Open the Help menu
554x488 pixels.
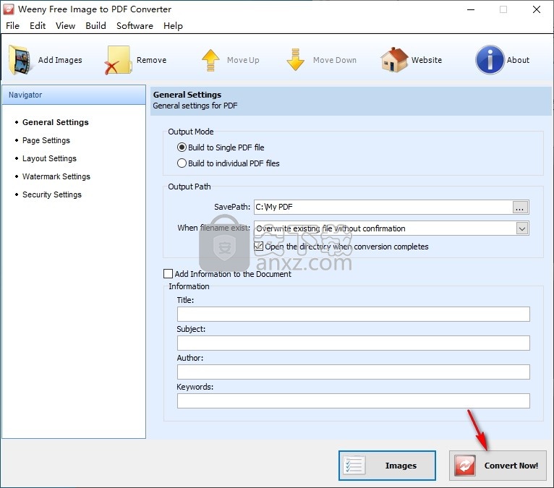173,26
